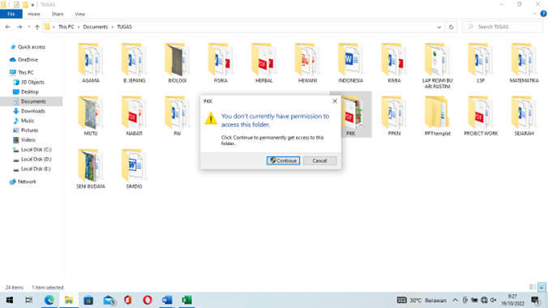Open the AGAMA folder
548x308 pixels.
coord(91,63)
